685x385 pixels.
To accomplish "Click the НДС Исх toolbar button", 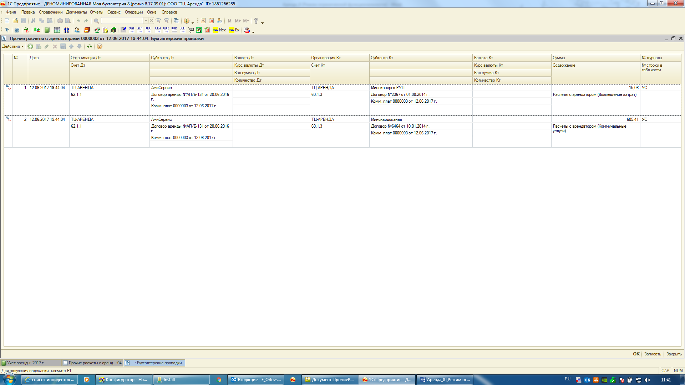I will (x=219, y=30).
